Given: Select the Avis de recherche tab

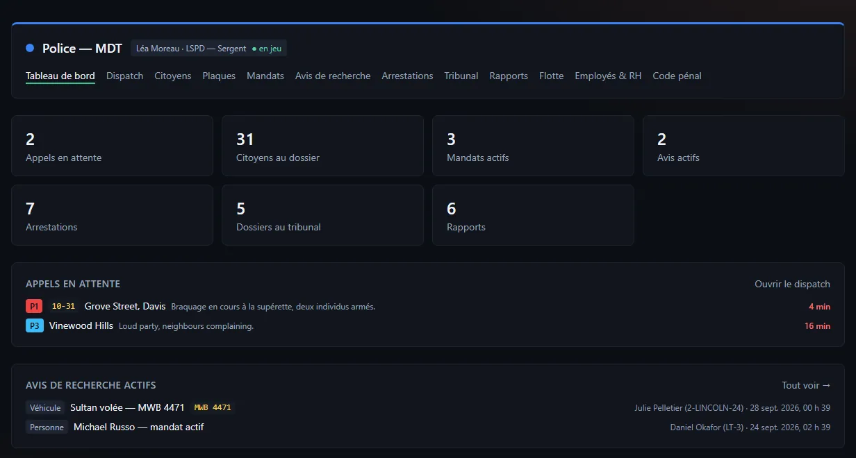Looking at the screenshot, I should 333,76.
